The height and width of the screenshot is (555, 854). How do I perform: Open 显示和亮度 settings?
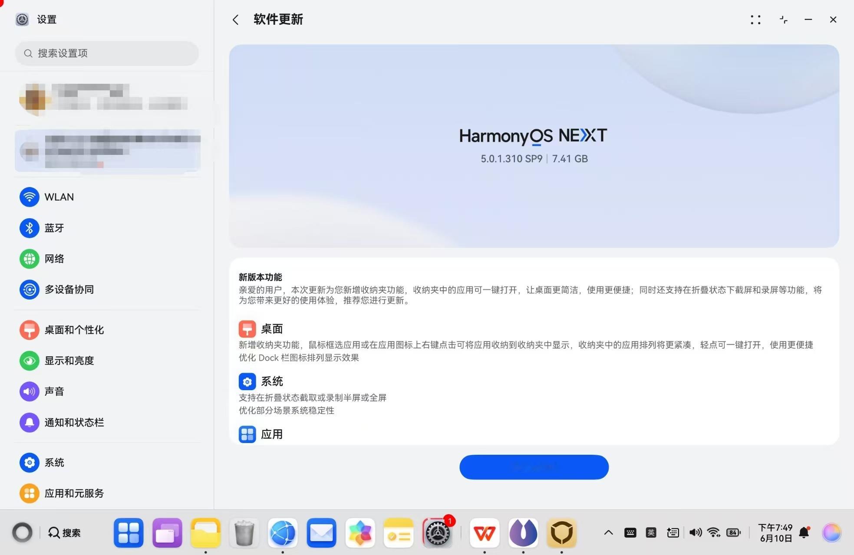tap(108, 361)
